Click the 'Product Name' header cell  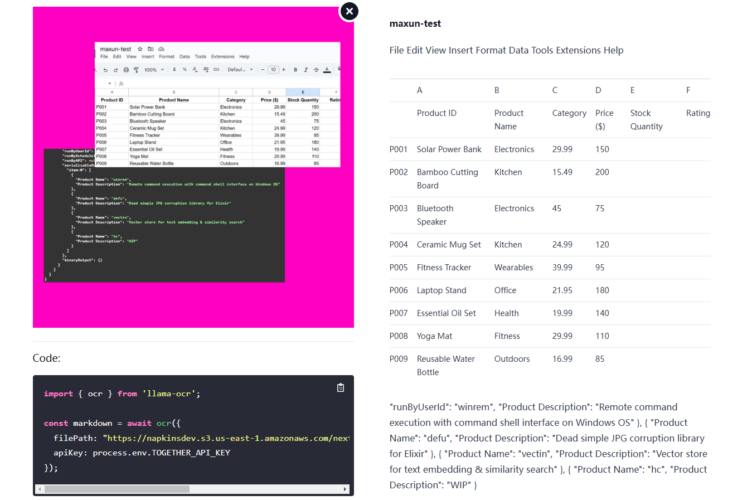tap(509, 120)
